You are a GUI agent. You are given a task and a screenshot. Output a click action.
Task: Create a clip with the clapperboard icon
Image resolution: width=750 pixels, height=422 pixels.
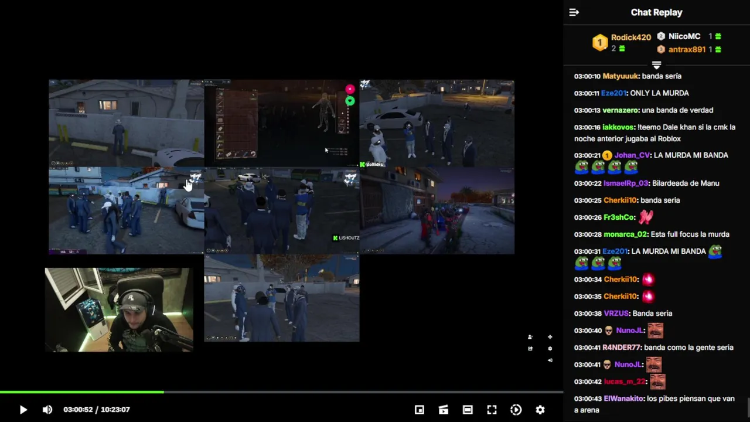(444, 410)
